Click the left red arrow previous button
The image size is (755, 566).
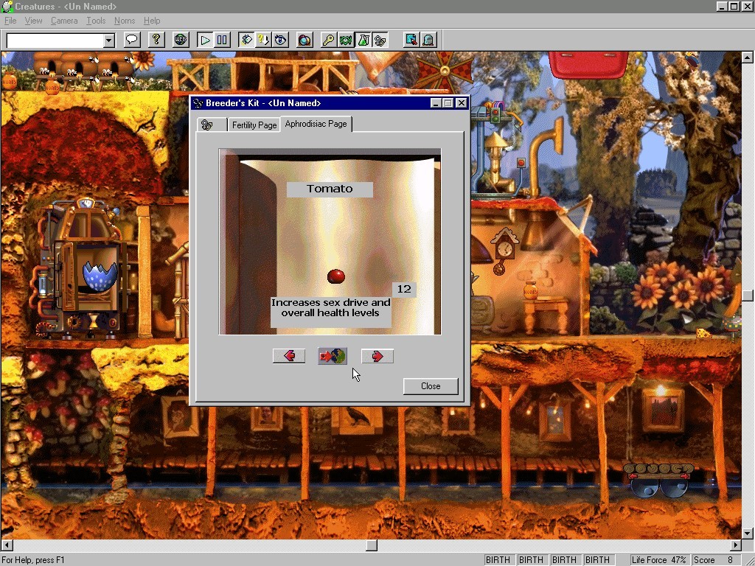click(x=289, y=356)
